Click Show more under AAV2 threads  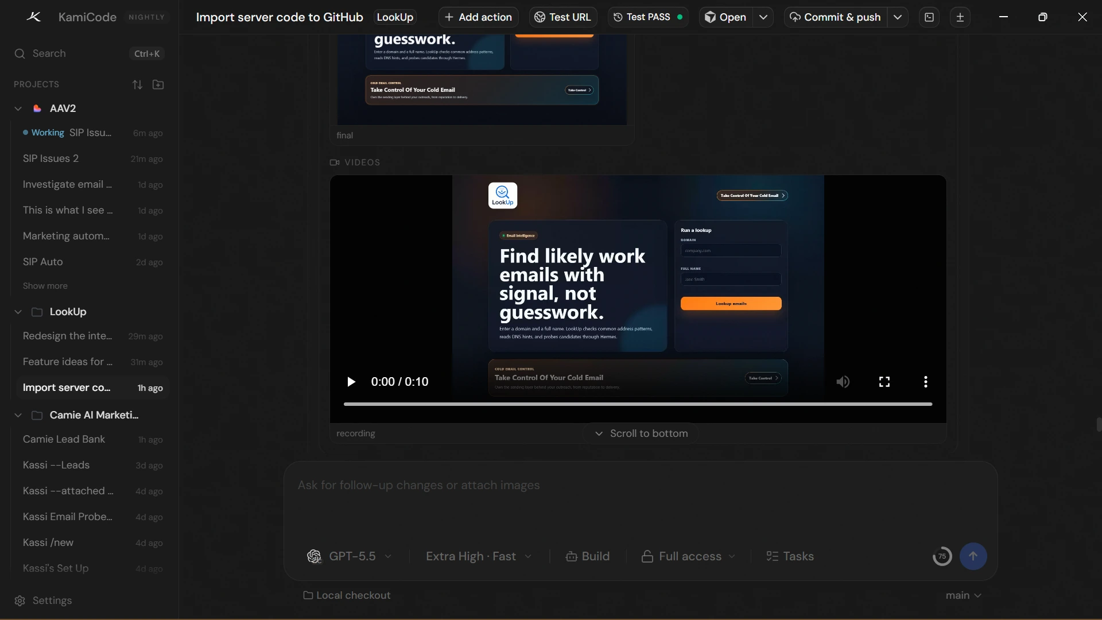tap(45, 286)
